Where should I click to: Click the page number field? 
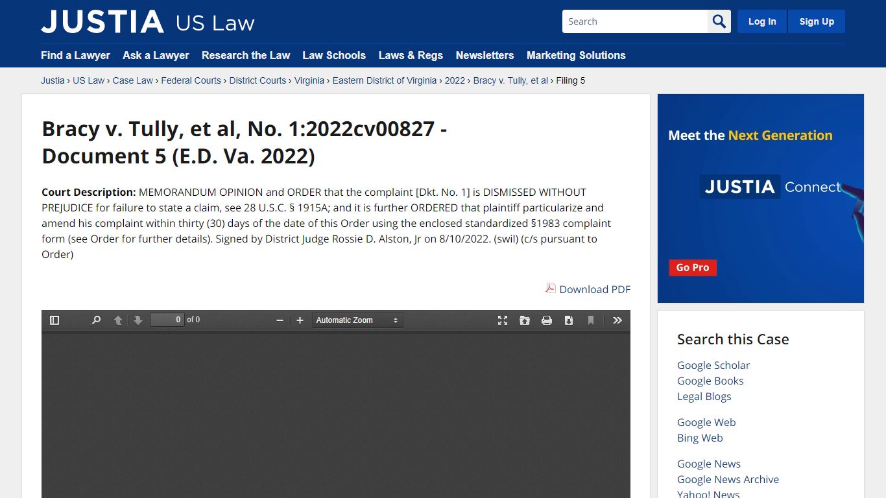(167, 320)
